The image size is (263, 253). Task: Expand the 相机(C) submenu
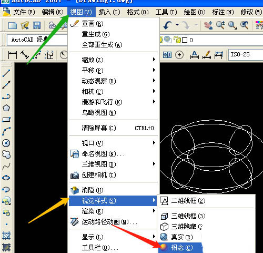tap(114, 92)
